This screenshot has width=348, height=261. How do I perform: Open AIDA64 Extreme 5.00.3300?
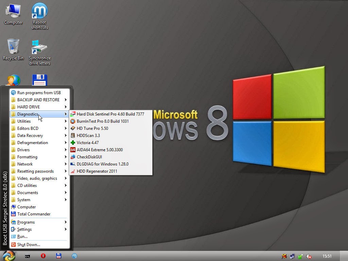click(110, 150)
